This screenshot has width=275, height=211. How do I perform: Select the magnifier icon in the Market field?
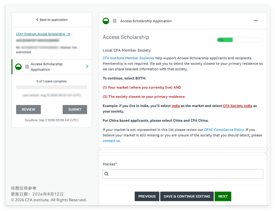pos(107,174)
